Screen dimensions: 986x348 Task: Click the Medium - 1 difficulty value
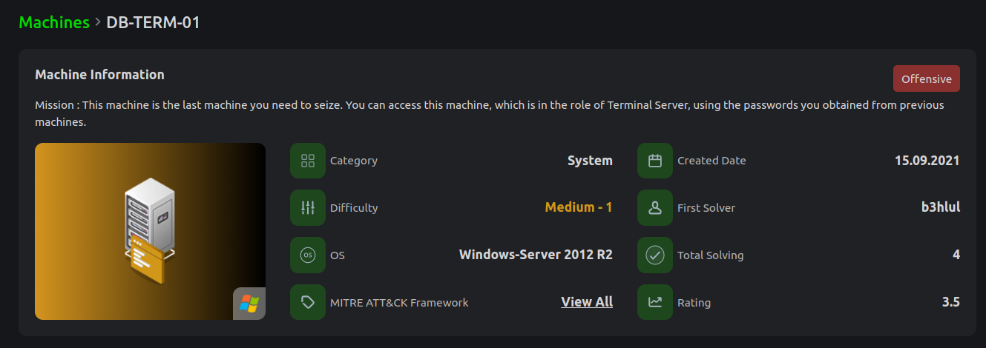[x=579, y=208]
